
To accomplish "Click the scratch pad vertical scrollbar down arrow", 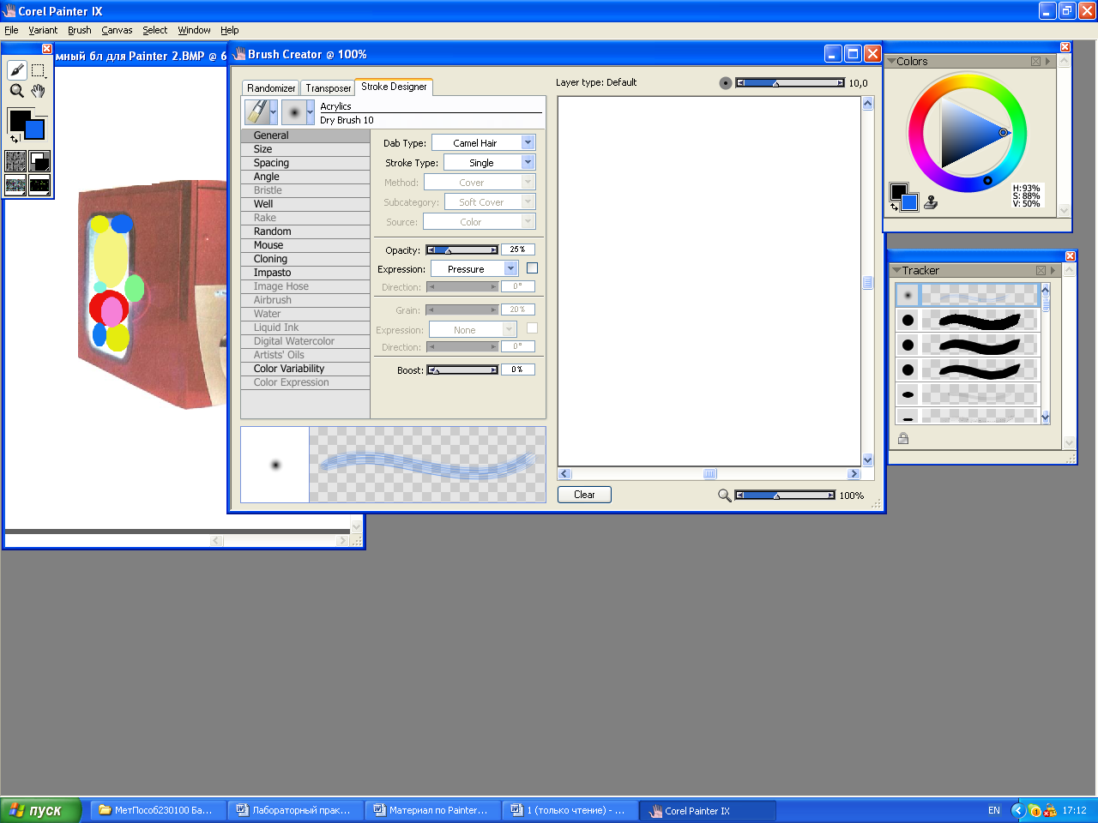I will (x=867, y=460).
